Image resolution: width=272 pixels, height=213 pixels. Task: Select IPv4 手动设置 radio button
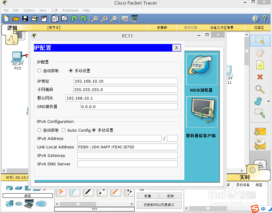(x=71, y=71)
